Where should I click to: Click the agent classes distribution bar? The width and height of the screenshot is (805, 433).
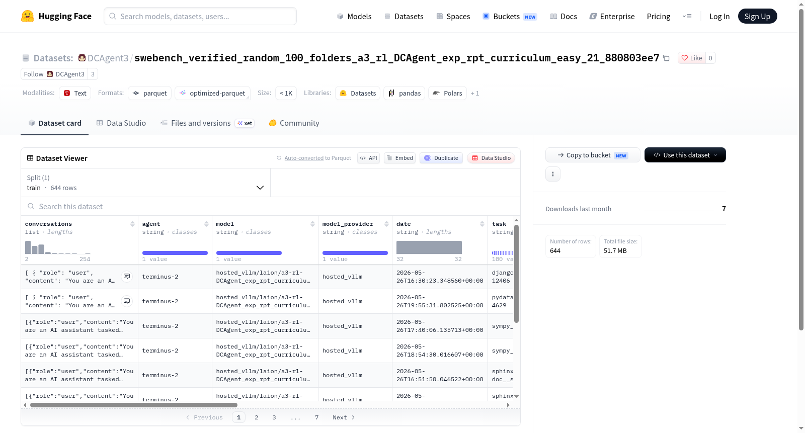[x=175, y=253]
